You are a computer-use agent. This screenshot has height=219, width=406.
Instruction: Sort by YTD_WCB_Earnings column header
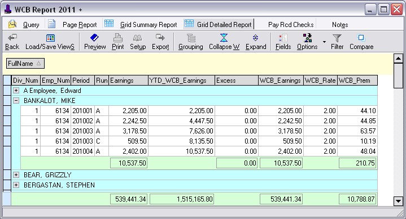(x=181, y=81)
